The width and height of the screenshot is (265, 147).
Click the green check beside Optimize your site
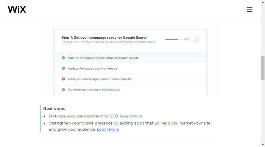click(63, 90)
